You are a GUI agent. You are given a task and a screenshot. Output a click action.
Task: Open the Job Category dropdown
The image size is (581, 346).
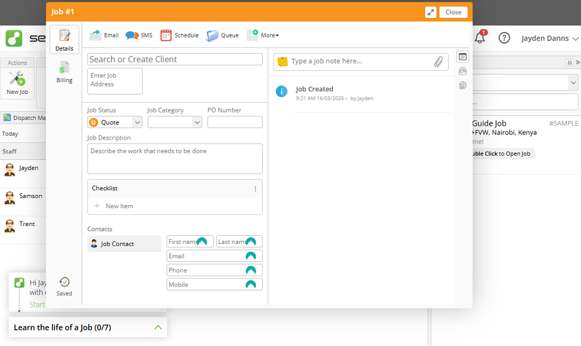(x=175, y=122)
